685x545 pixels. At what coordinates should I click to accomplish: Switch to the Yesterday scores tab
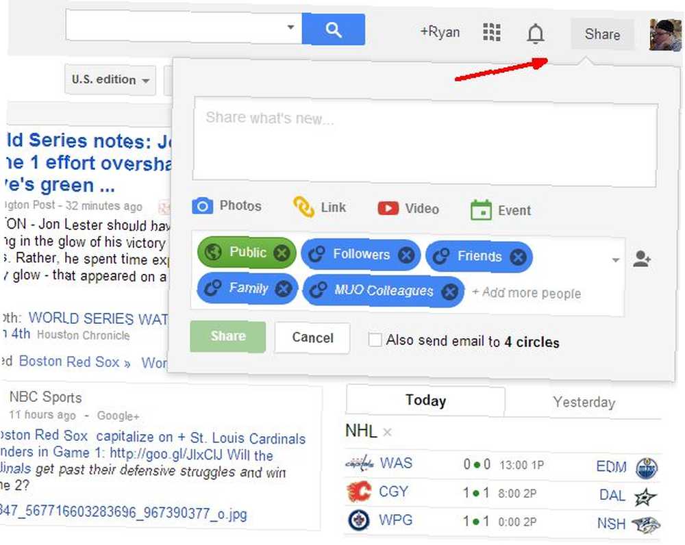click(x=584, y=402)
